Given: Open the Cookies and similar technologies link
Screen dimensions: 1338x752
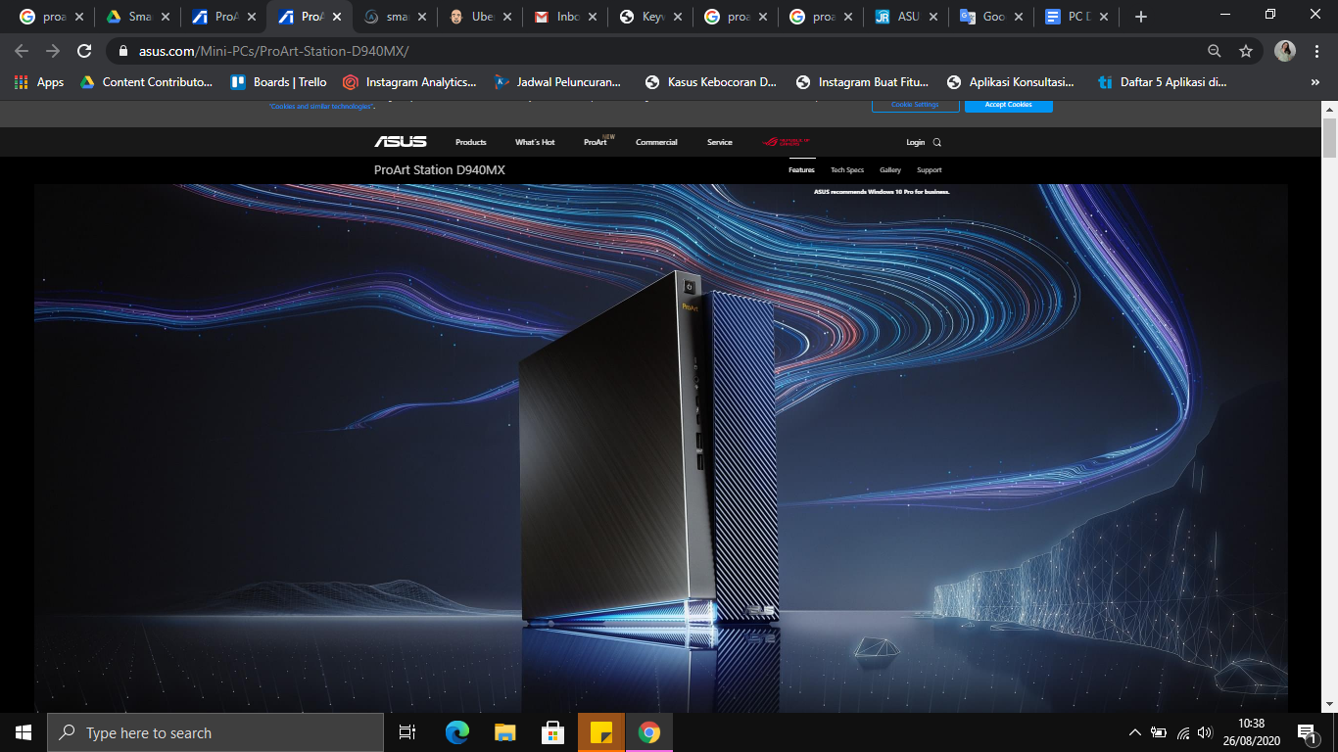Looking at the screenshot, I should pyautogui.click(x=321, y=106).
